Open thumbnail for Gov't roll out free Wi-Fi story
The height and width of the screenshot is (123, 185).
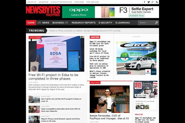[34, 99]
